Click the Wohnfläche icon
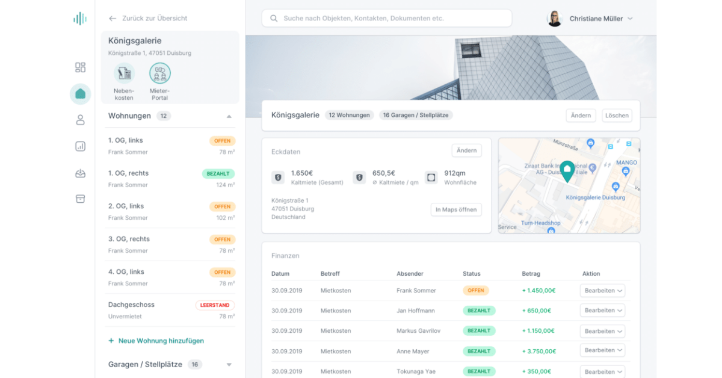The image size is (722, 378). click(x=431, y=178)
